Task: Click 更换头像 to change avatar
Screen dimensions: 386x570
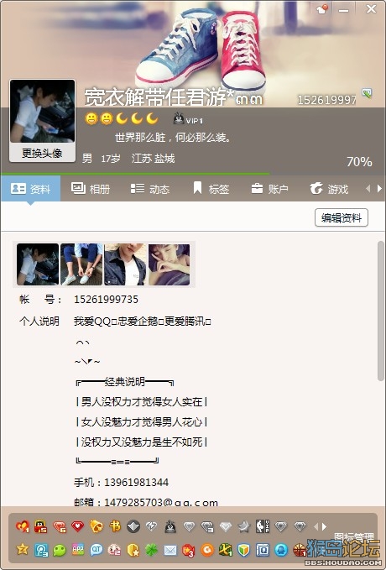Action: (x=42, y=153)
